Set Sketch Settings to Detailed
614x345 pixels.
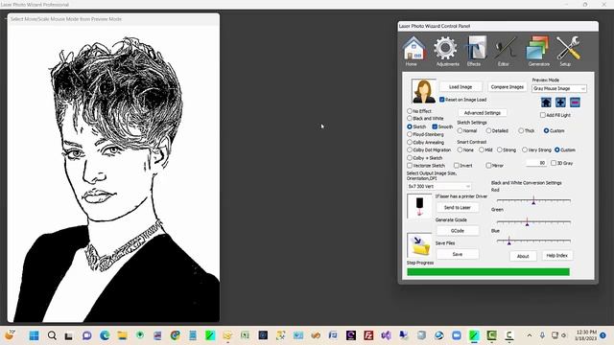[x=488, y=130]
